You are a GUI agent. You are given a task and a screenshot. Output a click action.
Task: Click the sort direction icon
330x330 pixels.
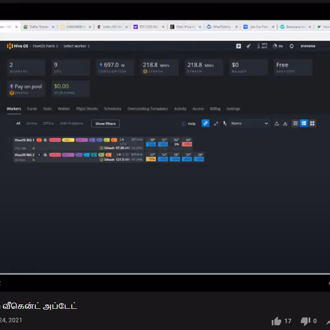pos(224,123)
